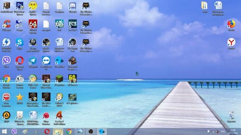Select the Discord desktop shortcut
The height and width of the screenshot is (135, 241).
(73, 6)
